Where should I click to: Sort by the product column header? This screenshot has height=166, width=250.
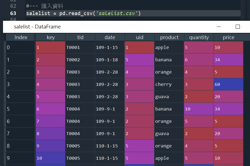coord(169,37)
